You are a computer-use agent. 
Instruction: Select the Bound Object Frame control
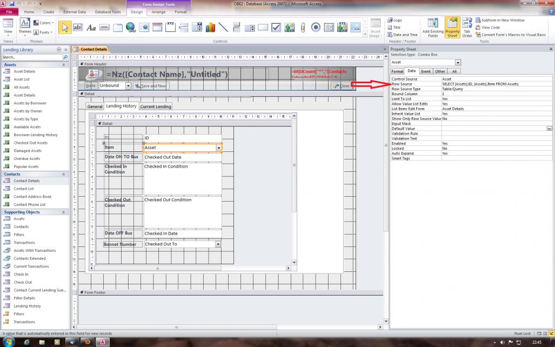(x=342, y=27)
